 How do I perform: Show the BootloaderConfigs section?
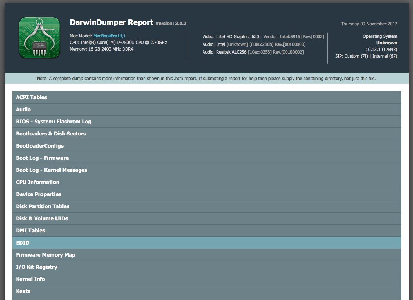pyautogui.click(x=40, y=146)
